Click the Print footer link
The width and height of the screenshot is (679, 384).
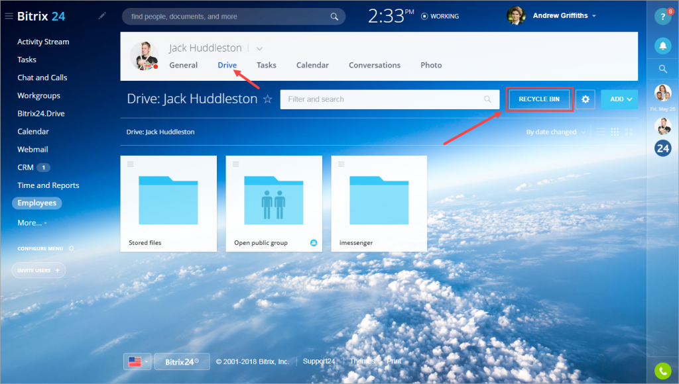pos(394,361)
